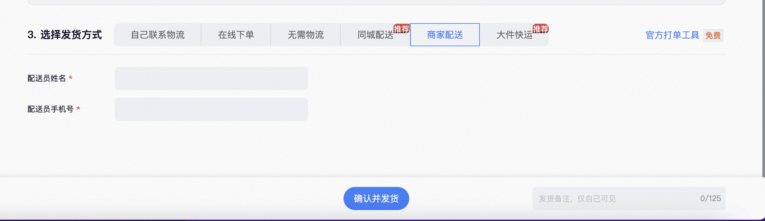
Task: Click the required asterisk beside 配送员姓名
Action: 72,78
